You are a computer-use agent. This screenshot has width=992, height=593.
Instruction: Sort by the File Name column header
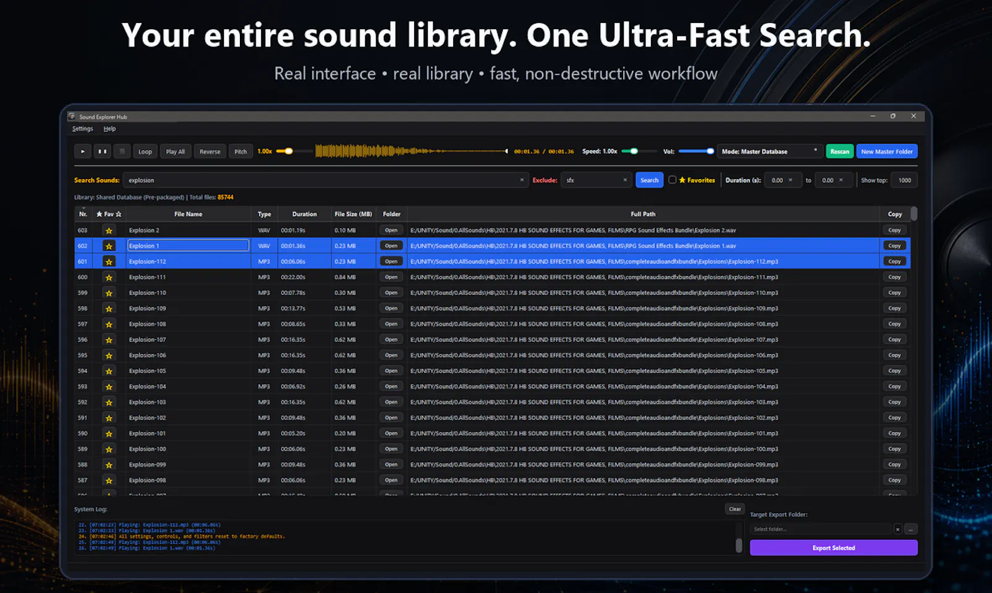188,214
